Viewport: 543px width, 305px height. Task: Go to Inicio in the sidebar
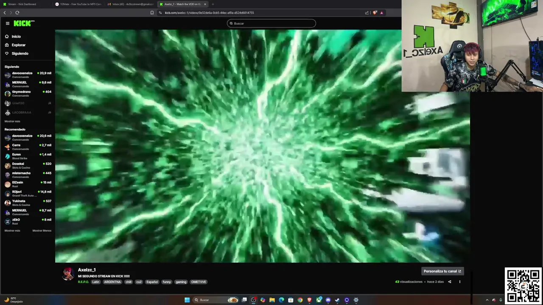click(16, 36)
